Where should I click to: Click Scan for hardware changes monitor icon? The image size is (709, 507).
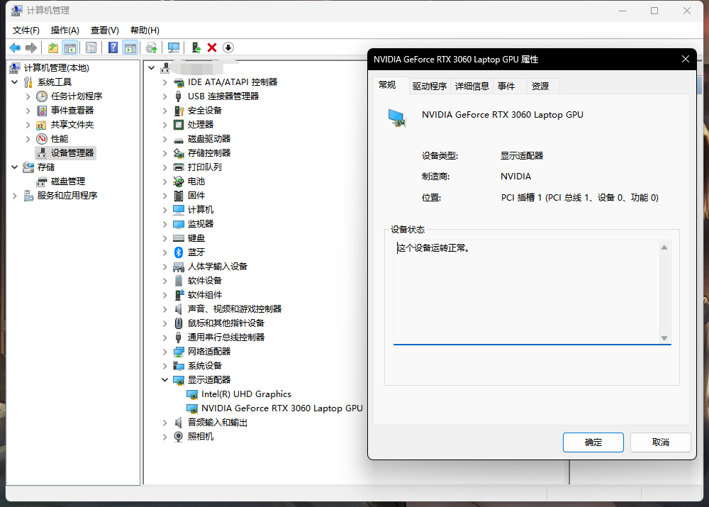[x=174, y=48]
